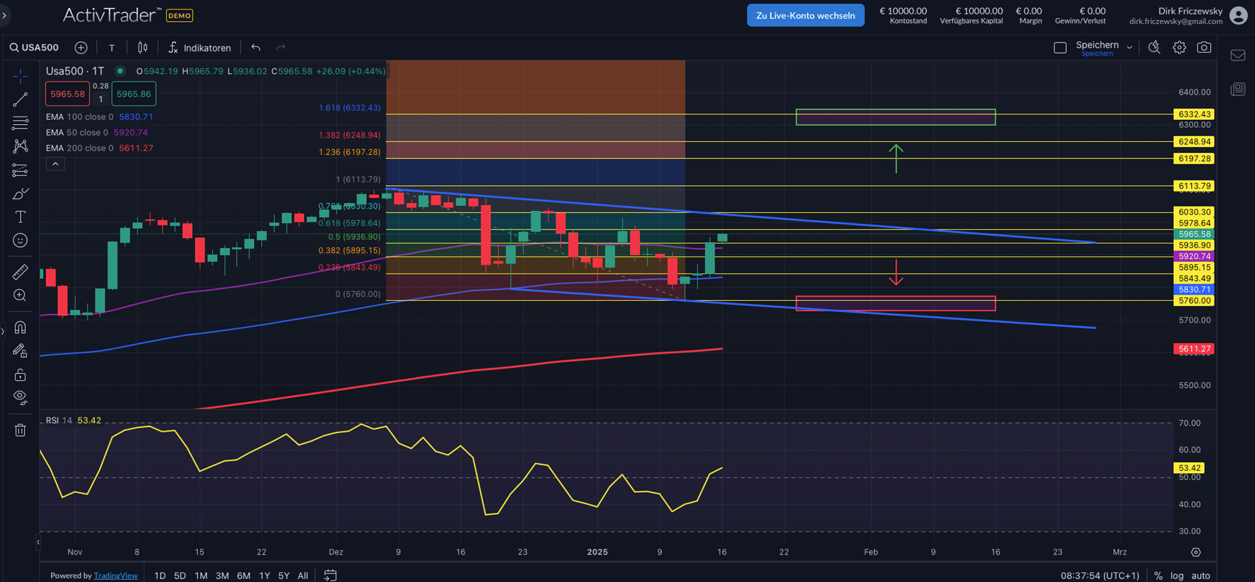
Task: Expand the Speichern layout dropdown arrow
Action: coord(1129,47)
